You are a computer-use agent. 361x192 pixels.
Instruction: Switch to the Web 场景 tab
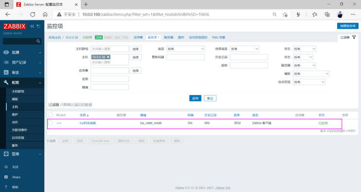coord(218,38)
